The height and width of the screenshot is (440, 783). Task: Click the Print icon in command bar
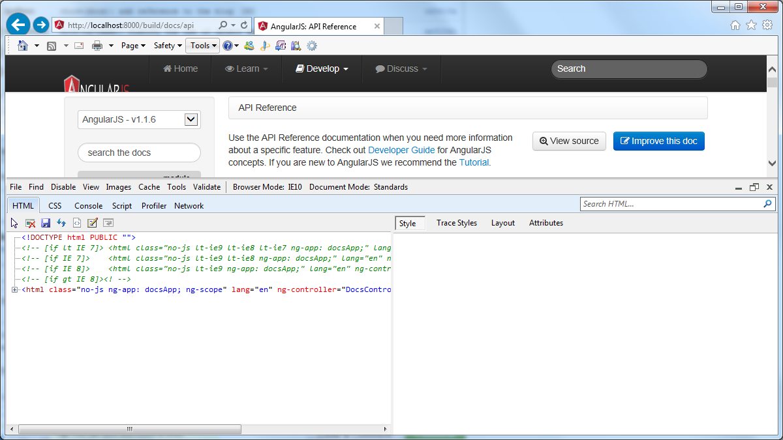pyautogui.click(x=97, y=46)
